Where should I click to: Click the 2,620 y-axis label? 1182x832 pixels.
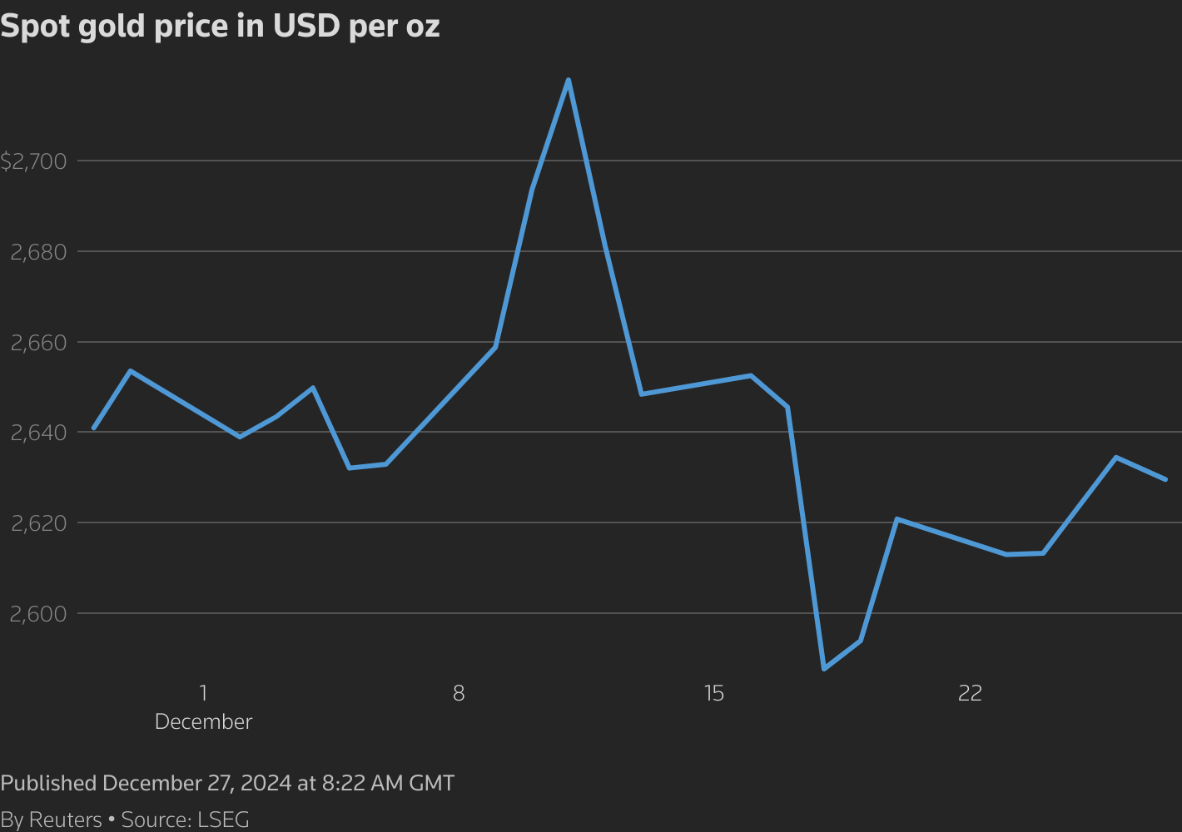click(38, 523)
